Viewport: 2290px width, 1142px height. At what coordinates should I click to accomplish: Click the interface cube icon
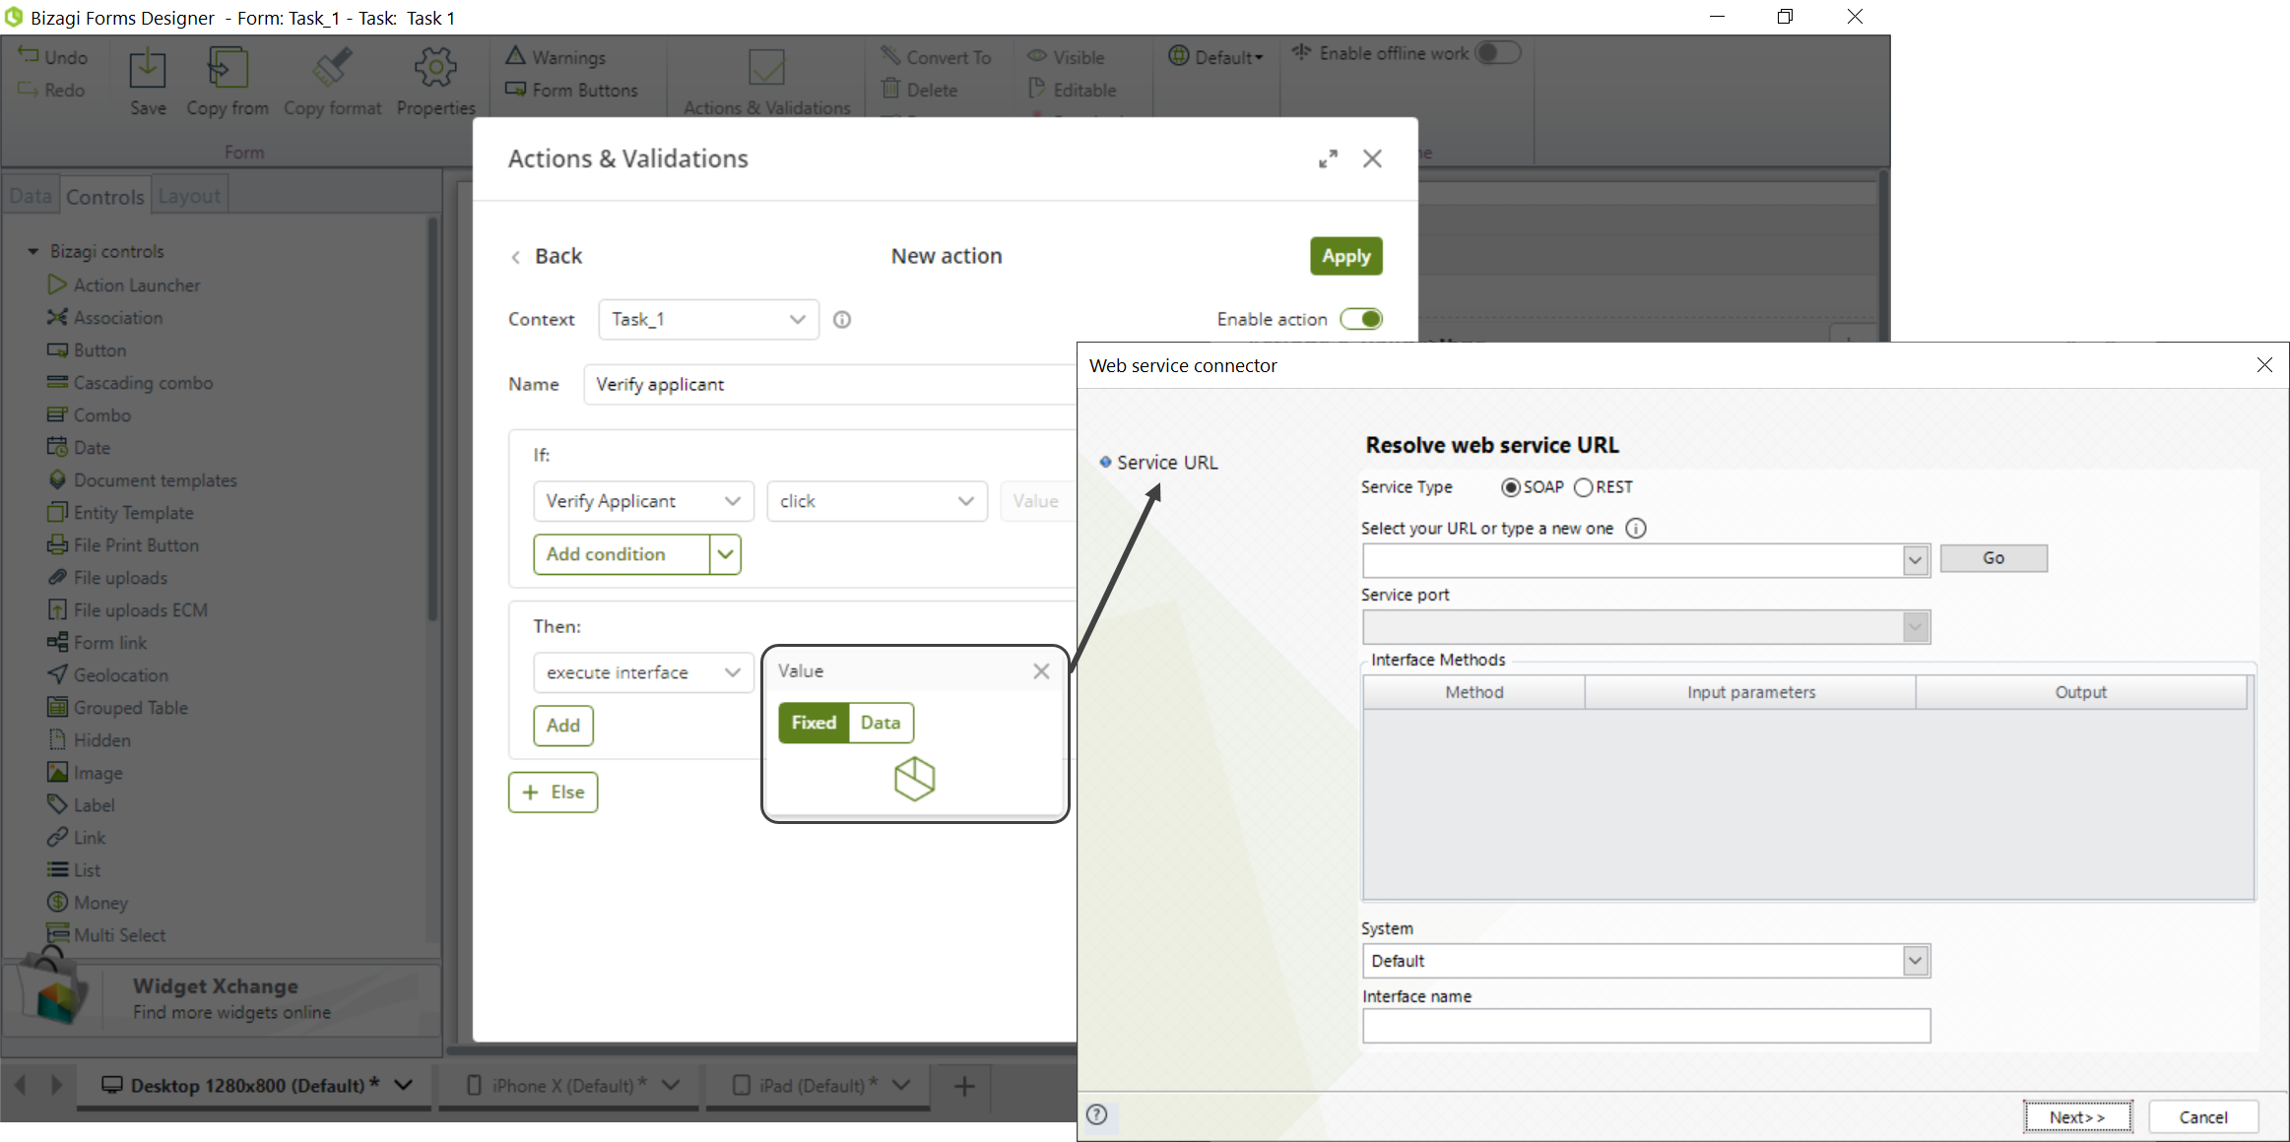(x=914, y=779)
